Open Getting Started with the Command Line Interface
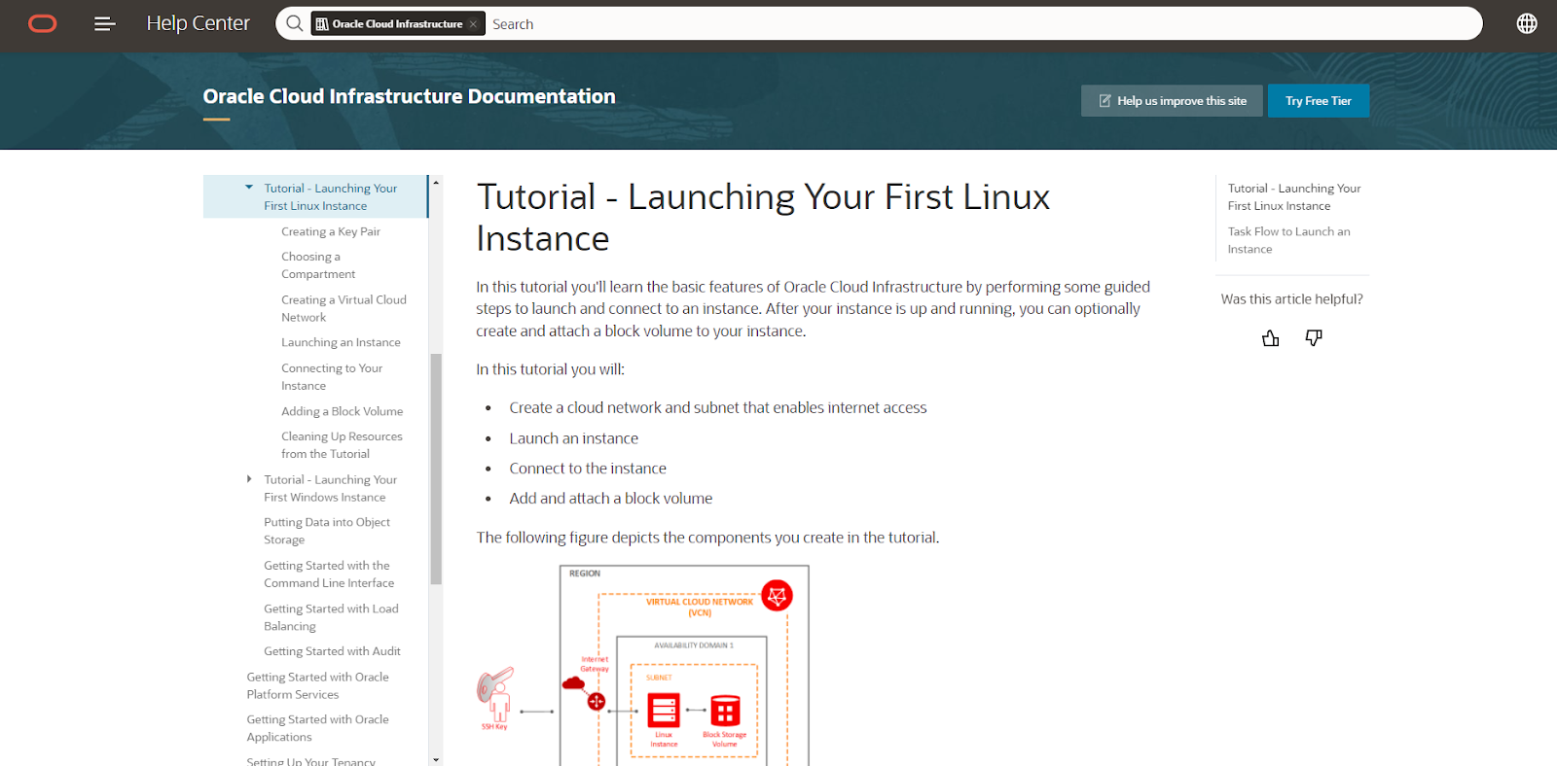 [329, 574]
